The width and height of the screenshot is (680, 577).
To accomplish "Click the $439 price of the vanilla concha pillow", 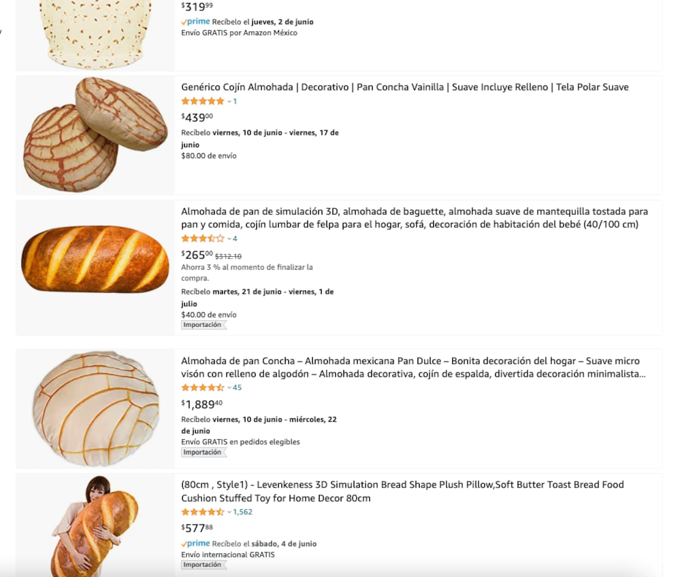I will [197, 118].
